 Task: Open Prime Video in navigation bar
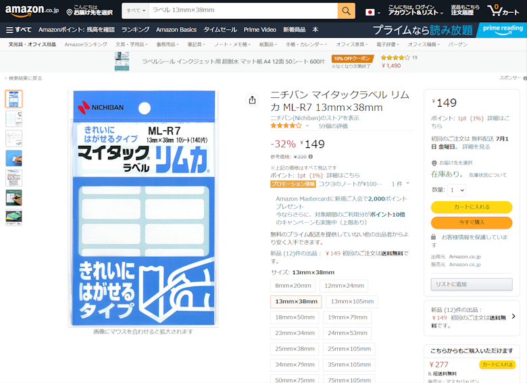tap(260, 30)
